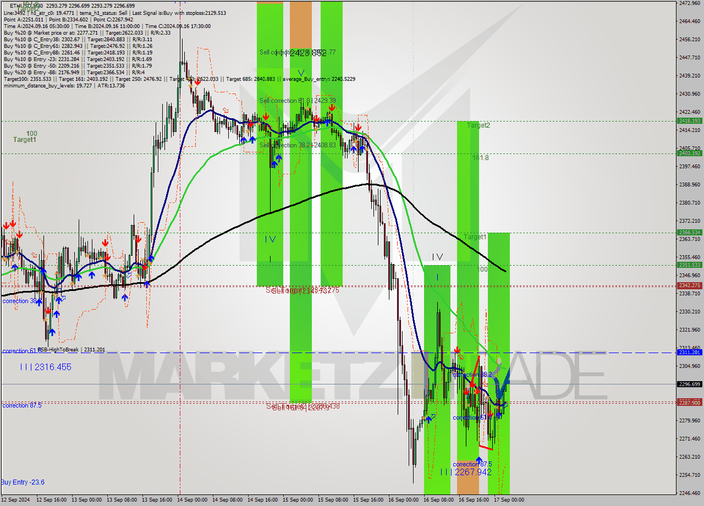Click the '15 Sep 08:00' time axis label

point(333,500)
